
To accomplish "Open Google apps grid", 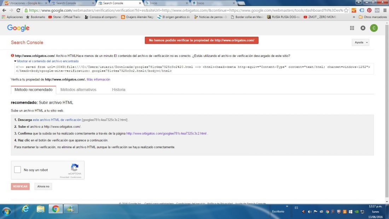I will [352, 28].
